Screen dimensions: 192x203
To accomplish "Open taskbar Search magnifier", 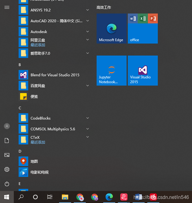I will 21,197.
